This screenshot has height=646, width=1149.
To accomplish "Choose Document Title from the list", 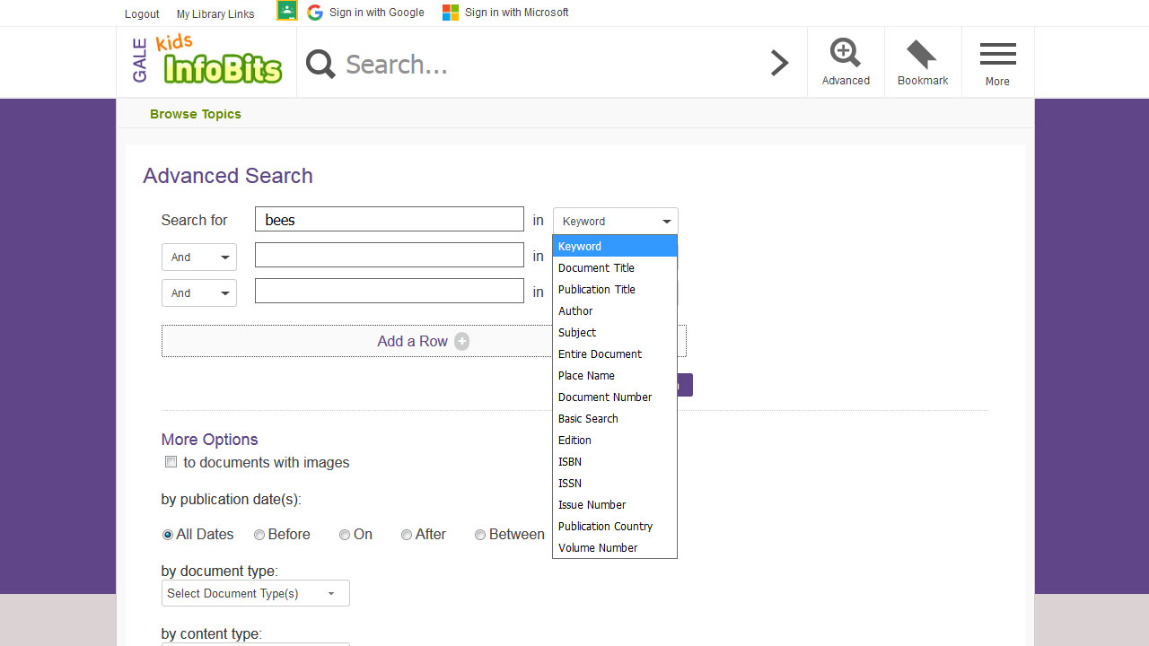I will (x=615, y=267).
